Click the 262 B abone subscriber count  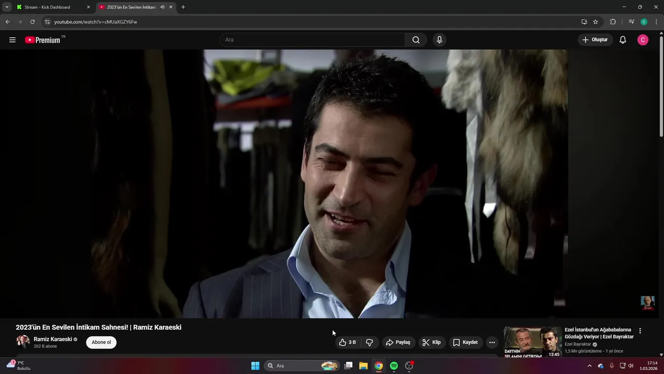(45, 346)
